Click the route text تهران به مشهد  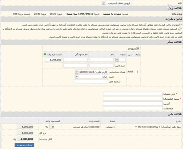click(x=112, y=14)
